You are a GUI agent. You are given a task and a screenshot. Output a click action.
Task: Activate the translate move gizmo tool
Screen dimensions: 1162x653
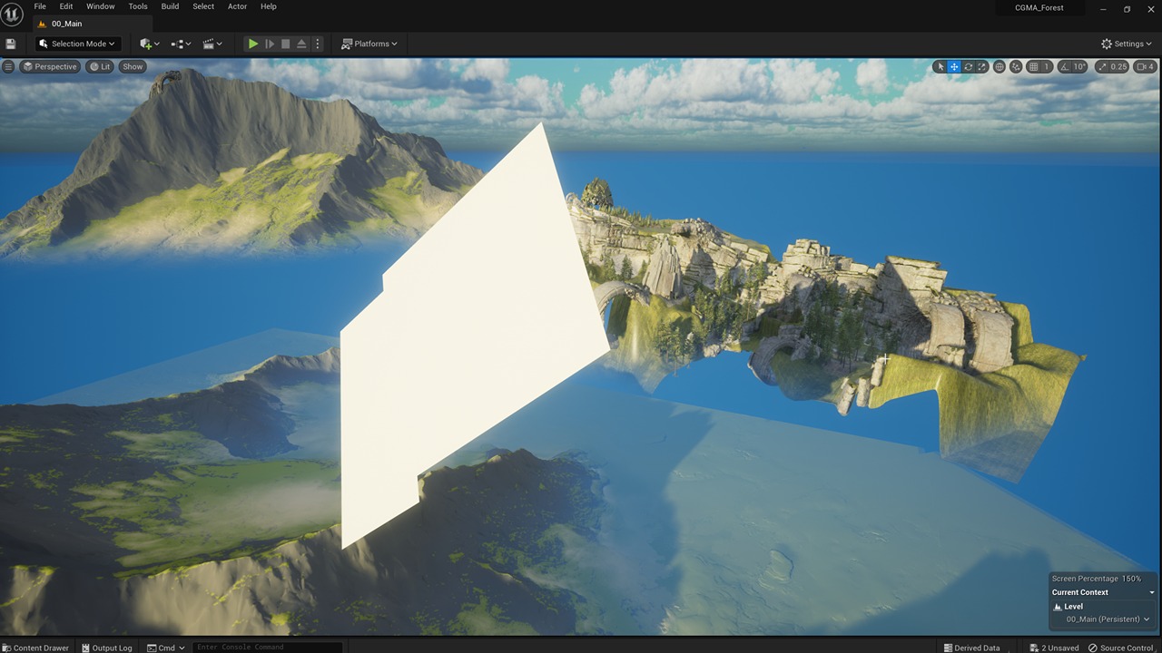954,67
